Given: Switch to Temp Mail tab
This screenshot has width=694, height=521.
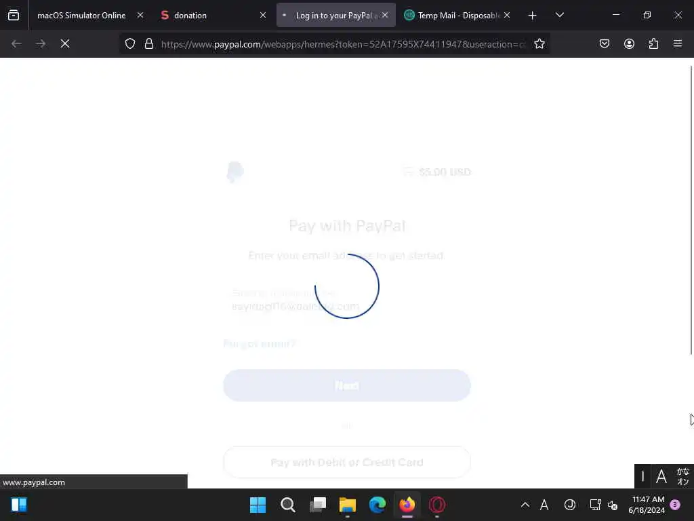Looking at the screenshot, I should coord(458,15).
